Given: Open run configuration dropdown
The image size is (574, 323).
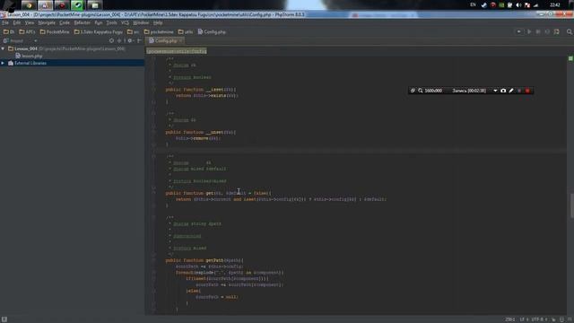Looking at the screenshot, I should tap(518, 32).
